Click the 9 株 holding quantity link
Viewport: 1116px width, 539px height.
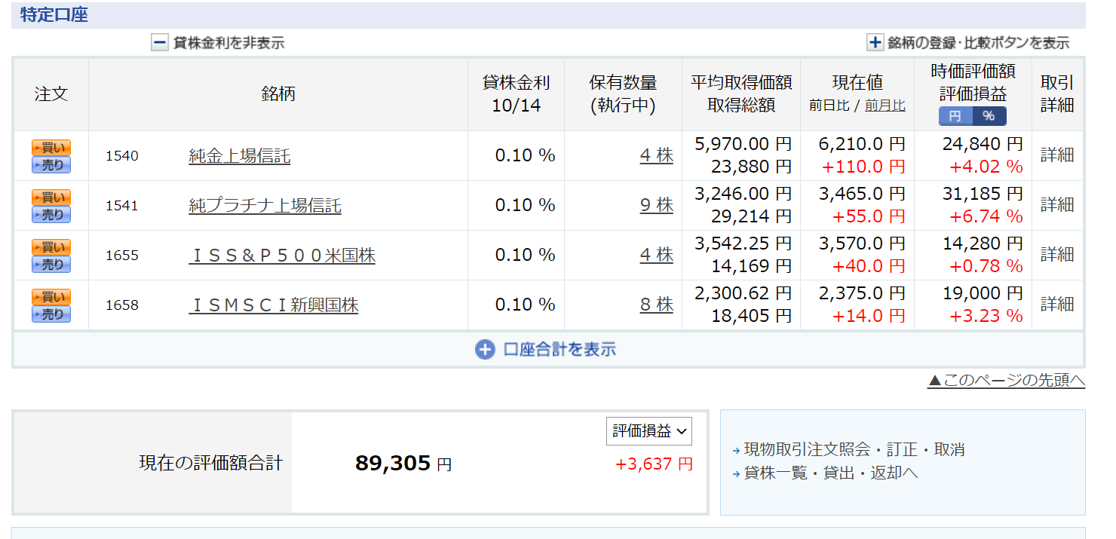(656, 205)
